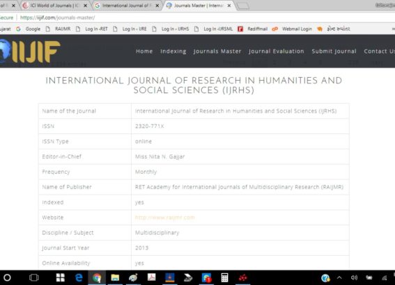The image size is (395, 285).
Task: Select the ISSN value 2320-771X
Action: click(x=149, y=126)
